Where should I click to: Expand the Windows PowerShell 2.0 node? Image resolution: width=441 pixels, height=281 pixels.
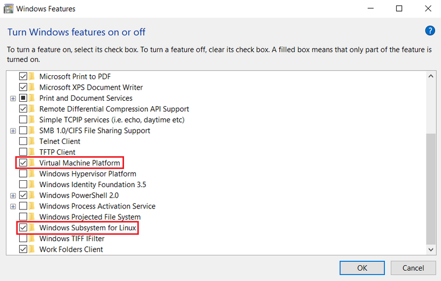coord(13,195)
